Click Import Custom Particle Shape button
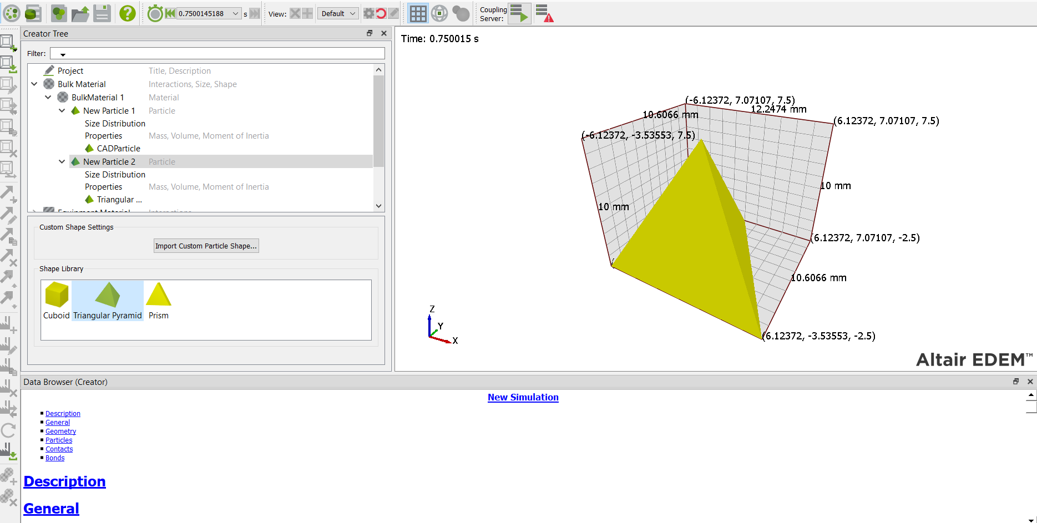 [206, 246]
